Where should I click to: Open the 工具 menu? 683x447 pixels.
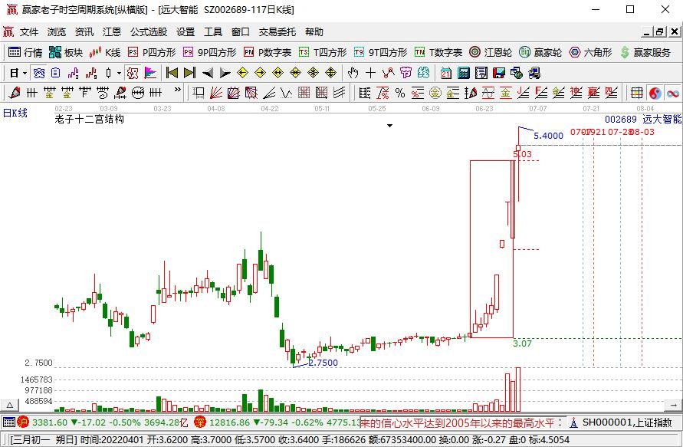coord(213,31)
